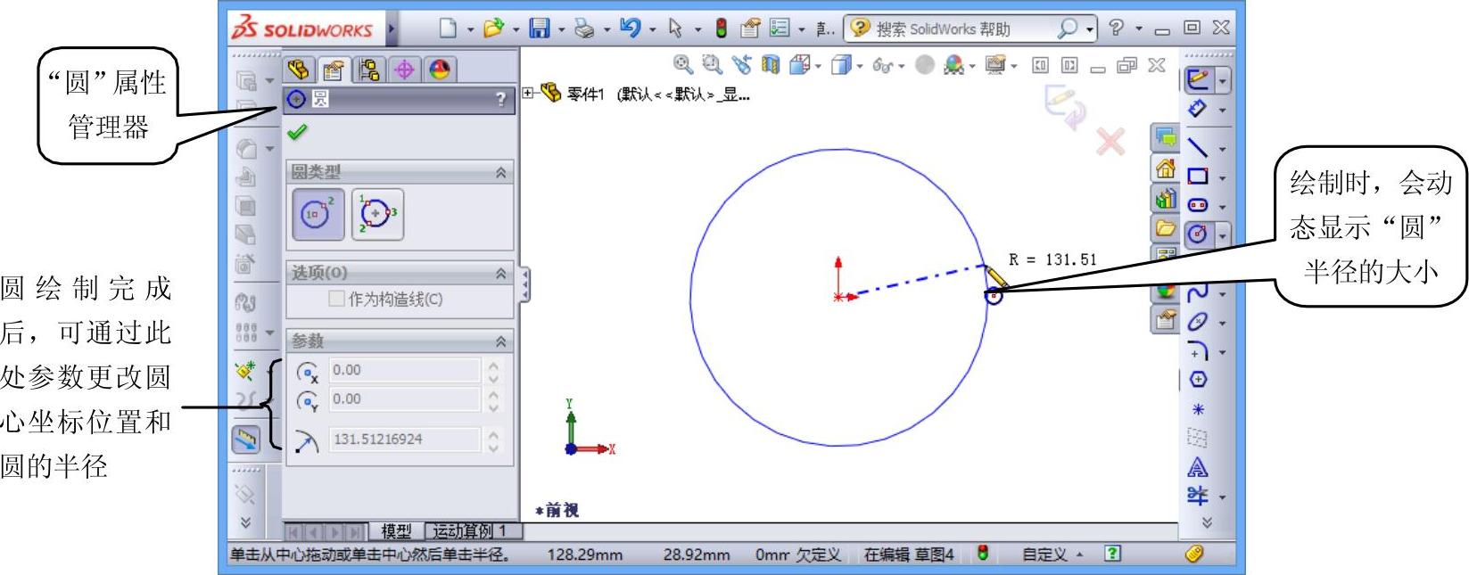
Task: Switch to the ConfigurationManager tab
Action: [x=368, y=70]
